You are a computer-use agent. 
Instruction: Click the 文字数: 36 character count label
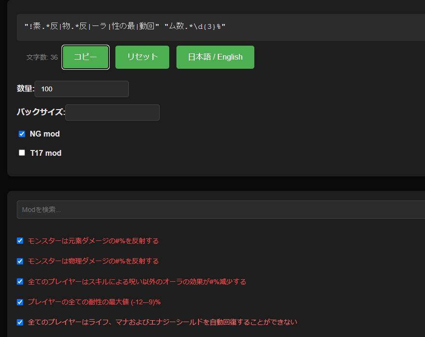coord(43,57)
